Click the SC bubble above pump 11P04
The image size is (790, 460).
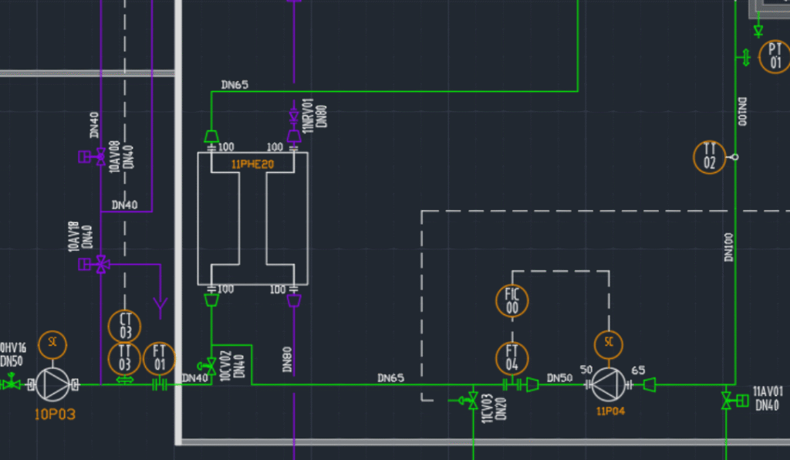609,343
